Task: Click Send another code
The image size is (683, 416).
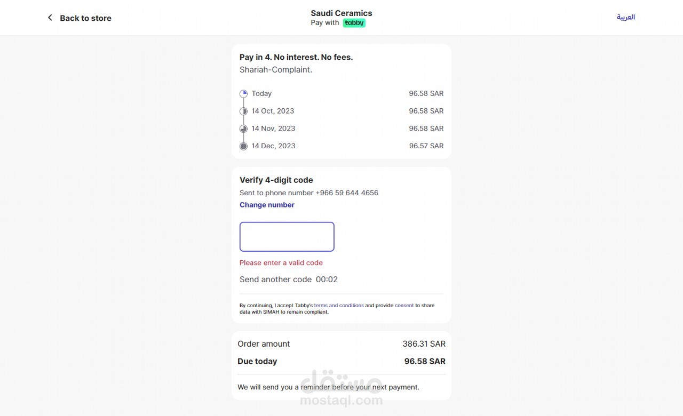Action: [x=275, y=279]
